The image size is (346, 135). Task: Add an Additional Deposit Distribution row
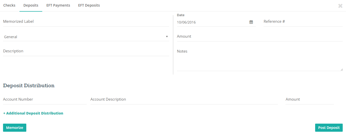click(x=33, y=113)
